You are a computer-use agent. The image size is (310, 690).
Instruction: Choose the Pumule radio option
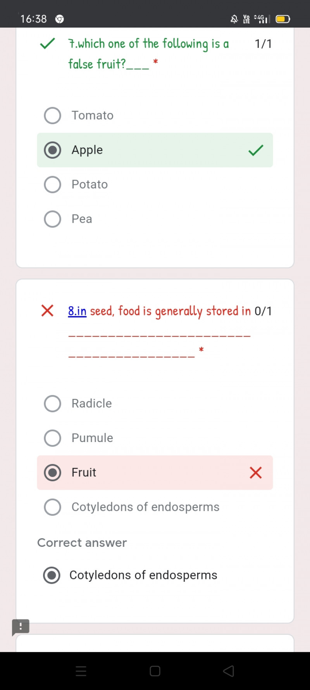tap(53, 438)
